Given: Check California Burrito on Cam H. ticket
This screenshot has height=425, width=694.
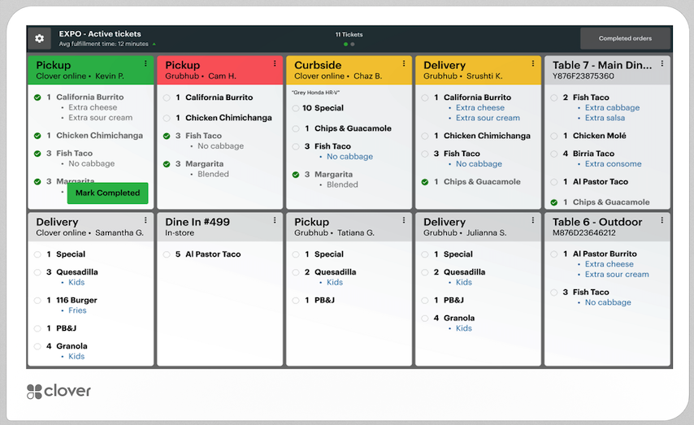Looking at the screenshot, I should (x=167, y=98).
